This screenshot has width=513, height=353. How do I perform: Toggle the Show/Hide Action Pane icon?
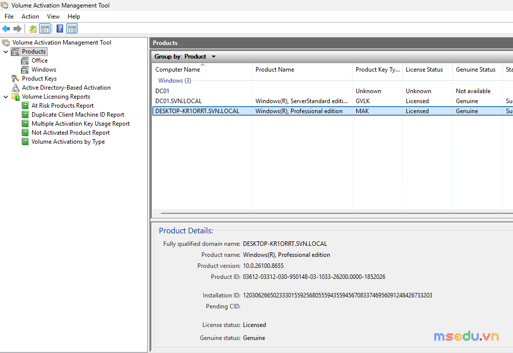coord(72,29)
